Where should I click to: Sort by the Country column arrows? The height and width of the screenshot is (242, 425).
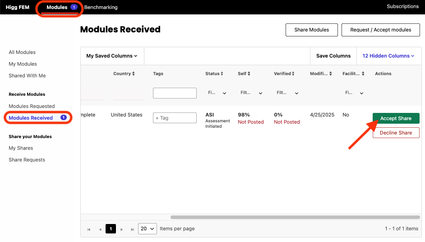coord(134,74)
